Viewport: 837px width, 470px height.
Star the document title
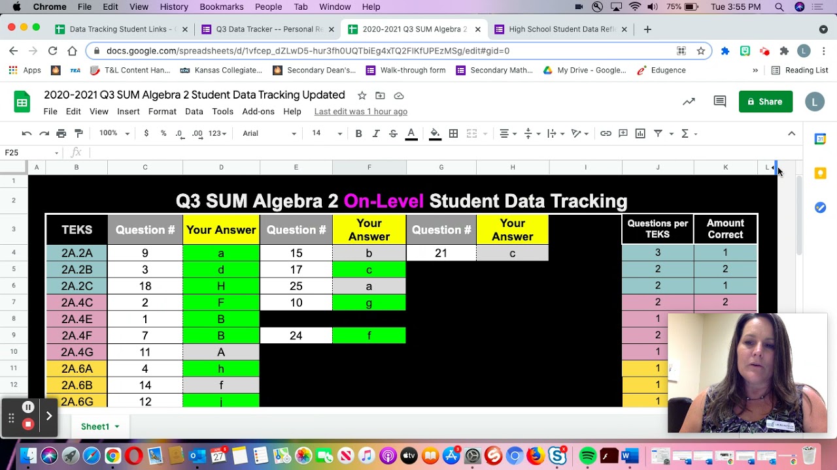pos(362,95)
